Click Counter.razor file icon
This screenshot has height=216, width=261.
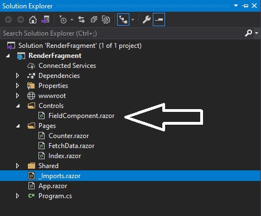41,136
